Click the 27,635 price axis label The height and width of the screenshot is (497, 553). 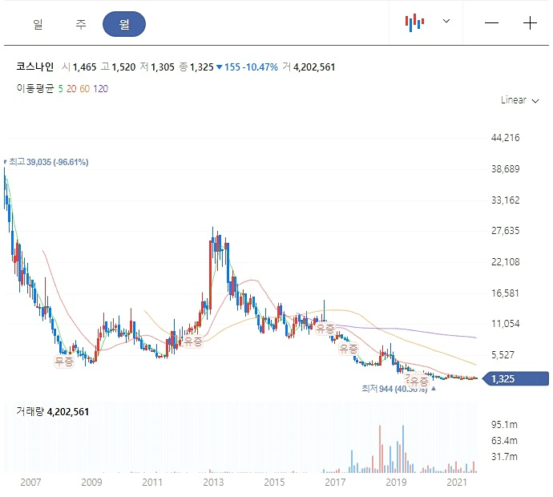pos(506,231)
